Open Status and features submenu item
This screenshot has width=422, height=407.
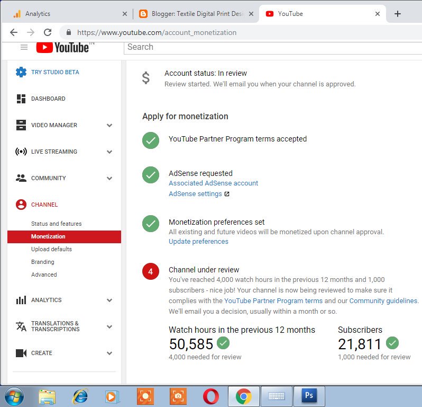click(x=56, y=224)
